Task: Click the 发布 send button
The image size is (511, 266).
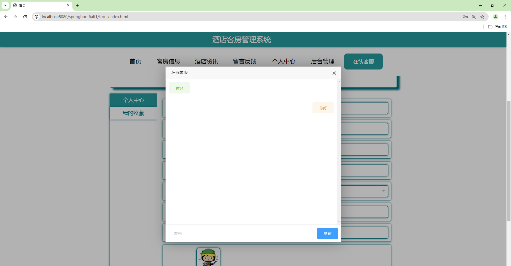Action: click(x=327, y=233)
